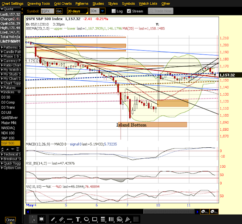Select the text annotation tool

point(78,219)
